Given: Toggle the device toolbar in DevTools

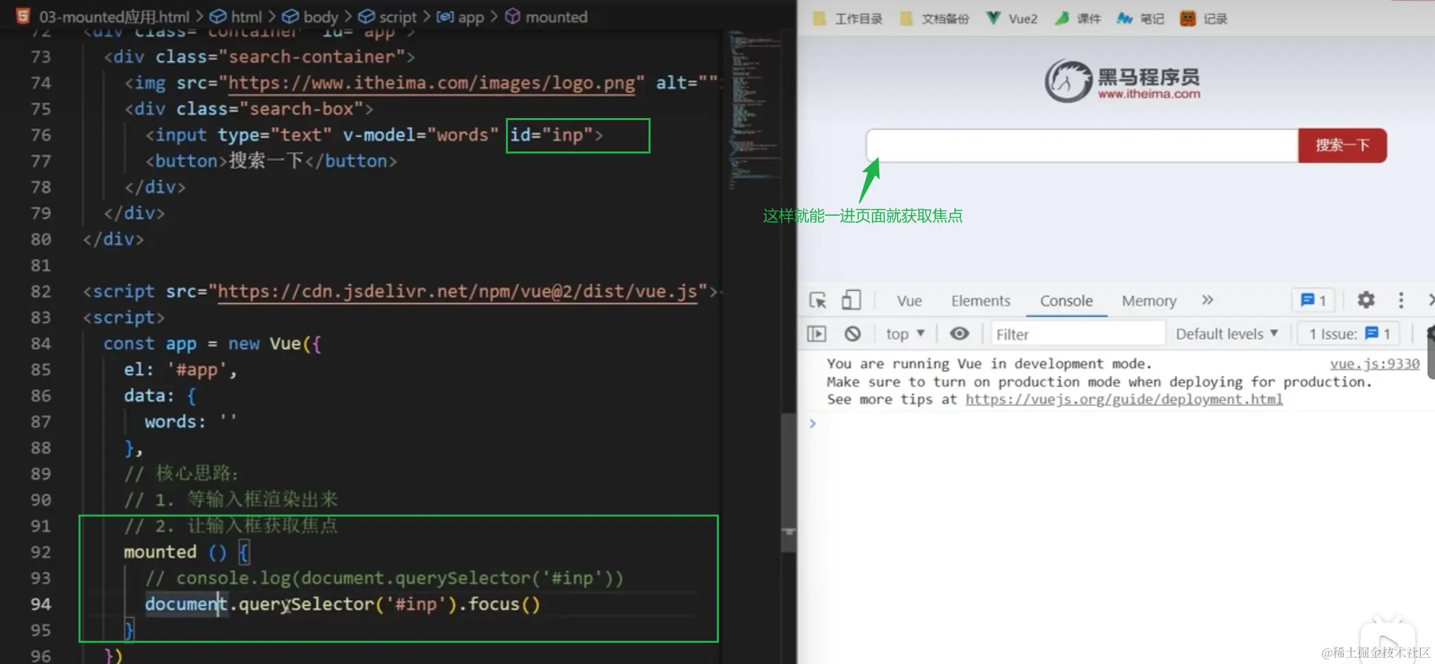Looking at the screenshot, I should 851,300.
